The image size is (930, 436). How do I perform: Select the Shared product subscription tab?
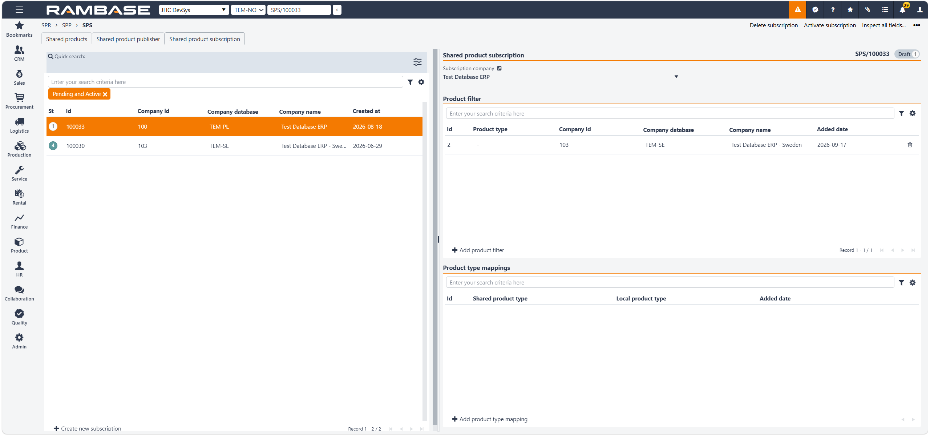pos(205,39)
